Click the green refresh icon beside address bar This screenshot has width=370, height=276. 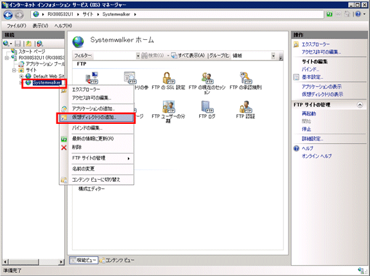point(330,14)
